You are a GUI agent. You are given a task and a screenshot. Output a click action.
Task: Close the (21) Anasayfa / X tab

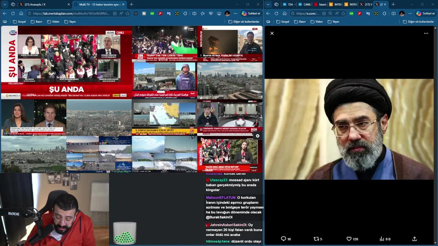(68, 4)
